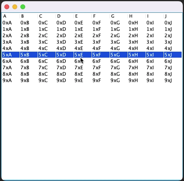Click column header I
The width and height of the screenshot is (184, 181).
click(155, 16)
